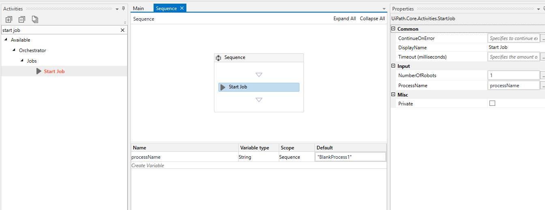Select the processName variable name cell
Viewport: 545px width, 210px height.
(185, 157)
